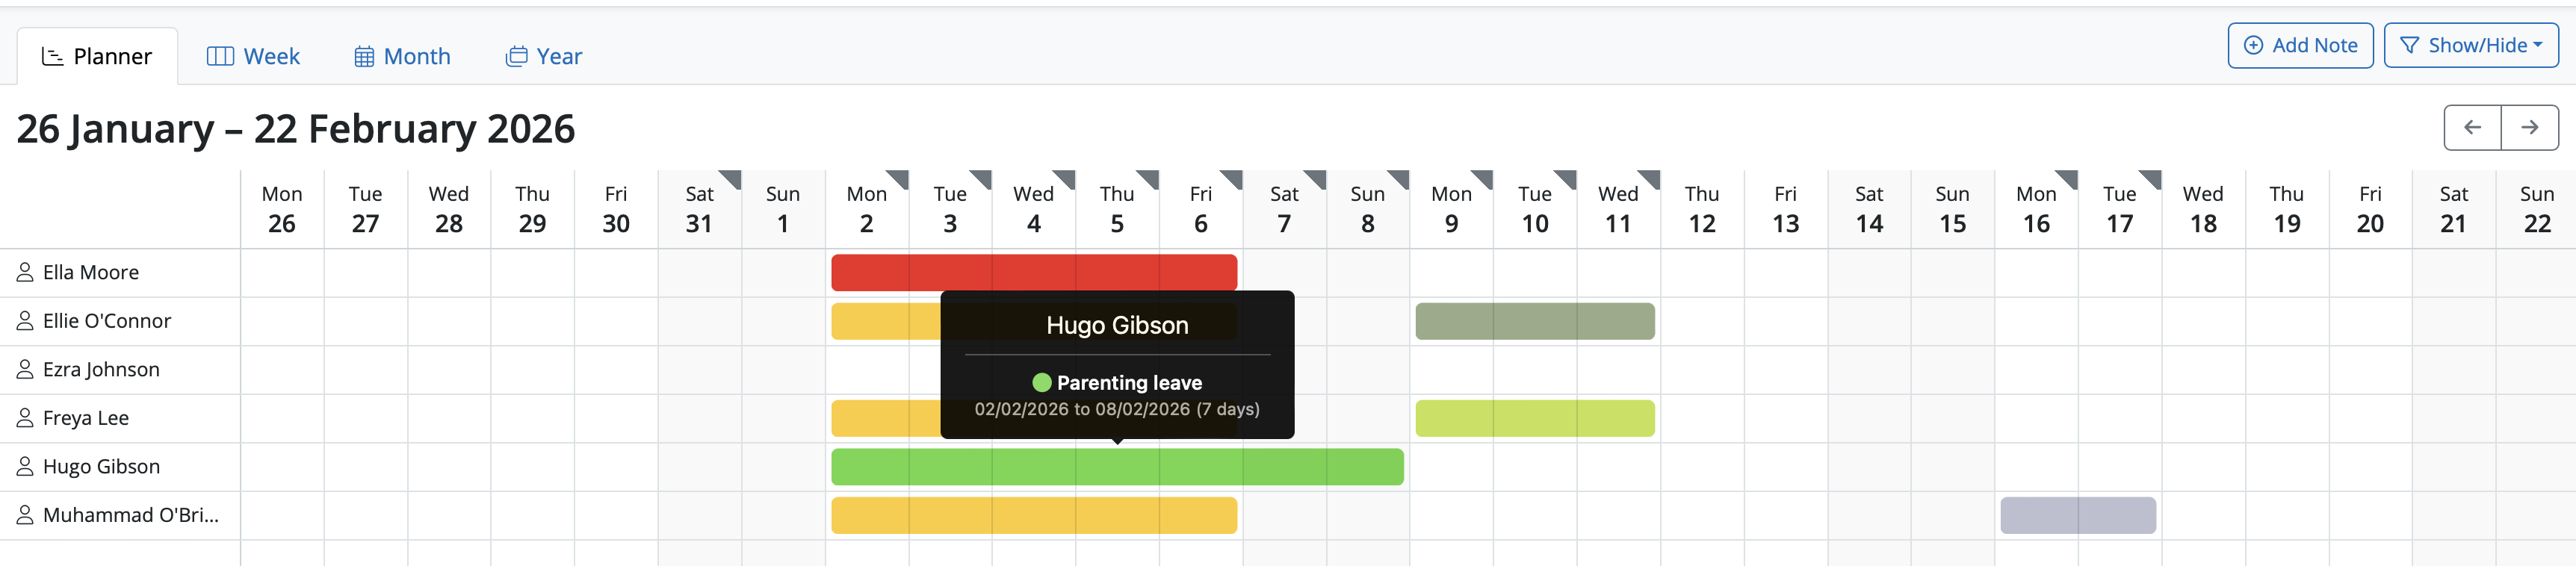Screen dimensions: 2576x566
Task: Select Ella Moore's red leave bar
Action: pos(1033,272)
